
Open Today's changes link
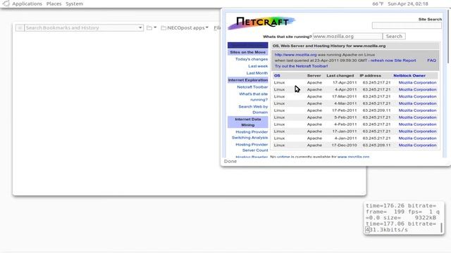[252, 59]
